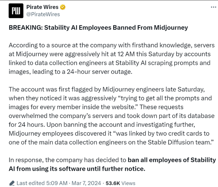Click the Views label

pyautogui.click(x=128, y=183)
